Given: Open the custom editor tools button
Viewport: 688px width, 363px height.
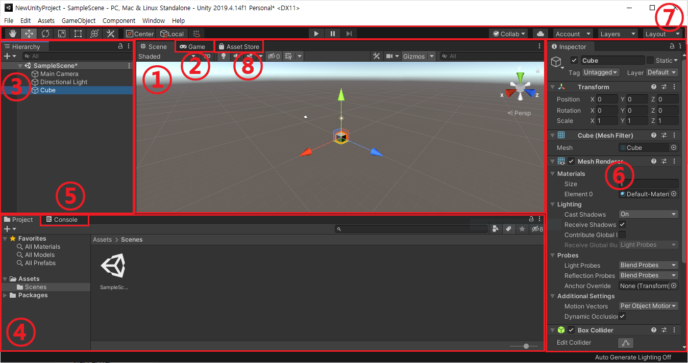Looking at the screenshot, I should tap(110, 34).
